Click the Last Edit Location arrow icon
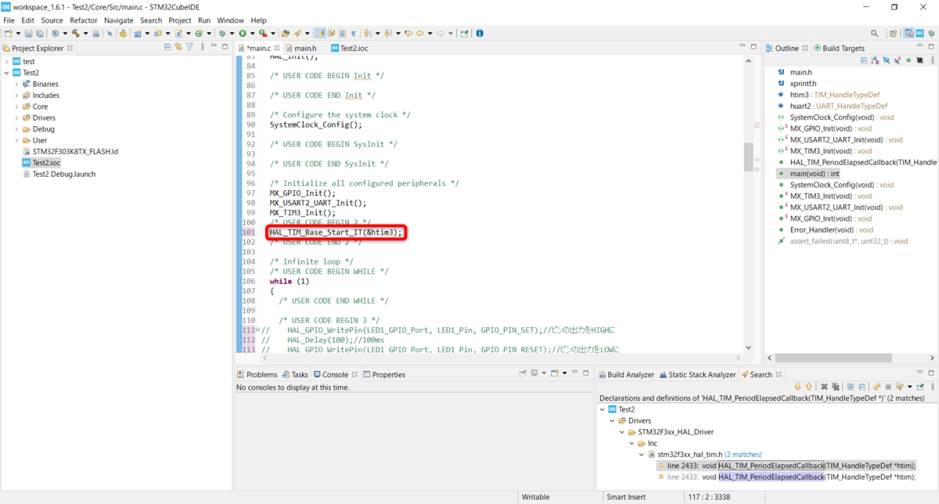The width and height of the screenshot is (939, 504). 409,34
